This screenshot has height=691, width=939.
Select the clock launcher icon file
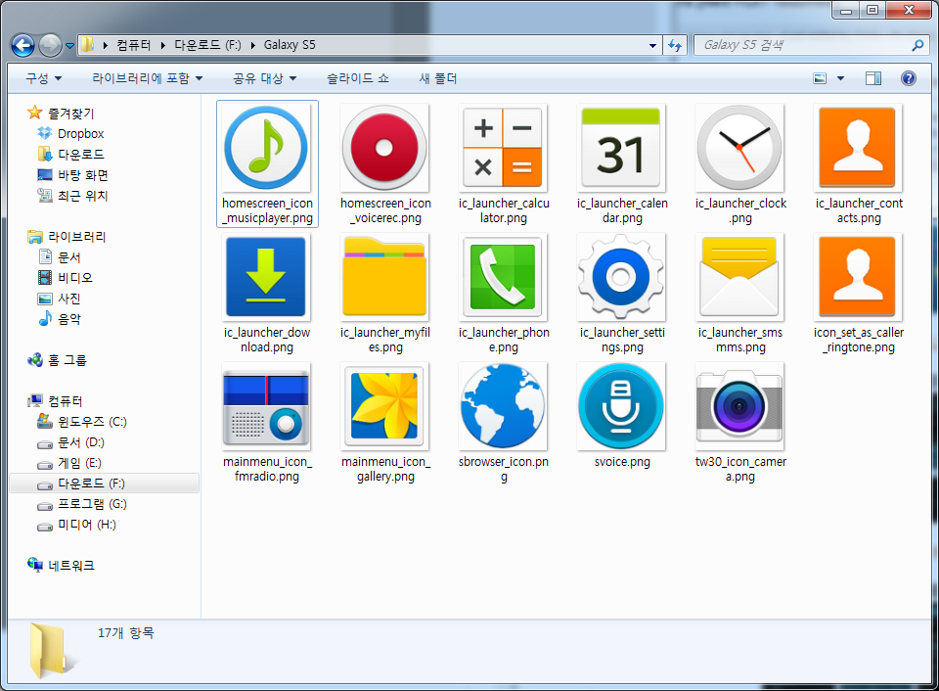[x=739, y=149]
